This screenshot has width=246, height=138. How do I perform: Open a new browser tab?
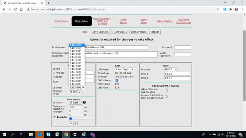[x=48, y=3]
